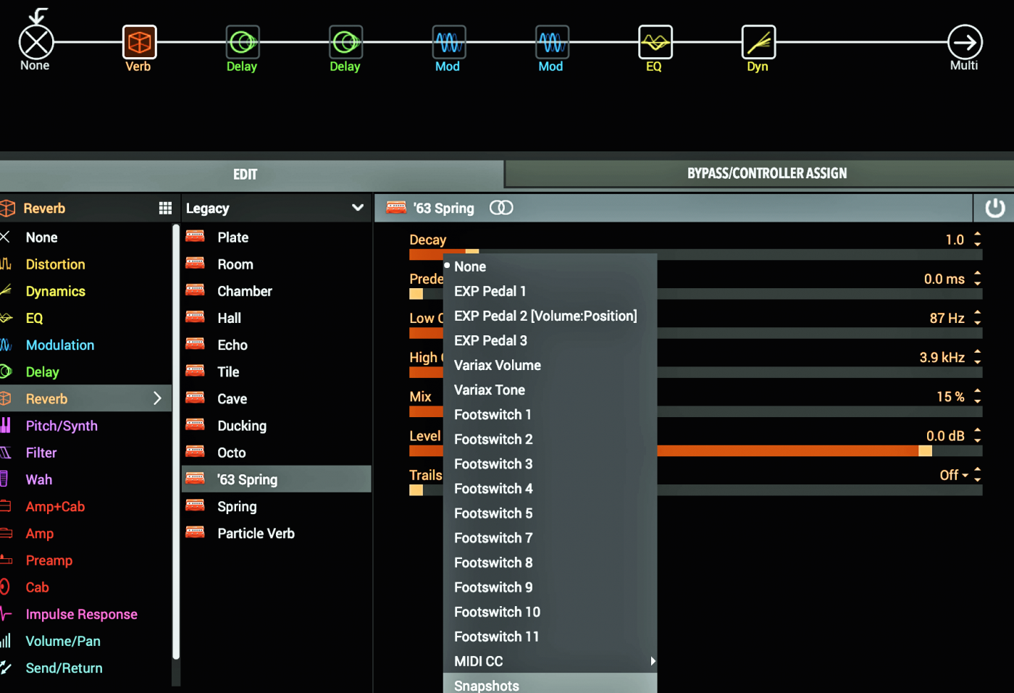Click the Plate reverb model icon
1014x693 pixels.
[x=195, y=236]
